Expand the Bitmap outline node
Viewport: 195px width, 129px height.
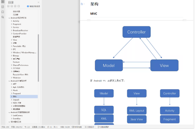click(x=12, y=56)
